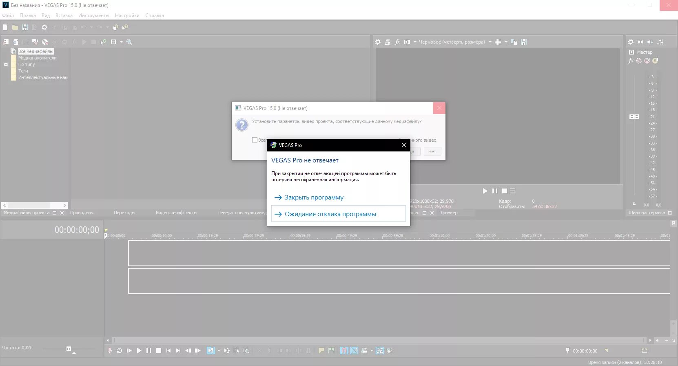This screenshot has width=678, height=366.
Task: Switch to the 'Проводник' tab
Action: pos(82,213)
